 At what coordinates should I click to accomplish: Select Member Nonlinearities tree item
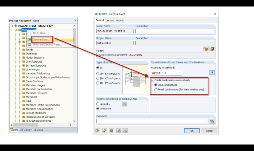coord(39,109)
